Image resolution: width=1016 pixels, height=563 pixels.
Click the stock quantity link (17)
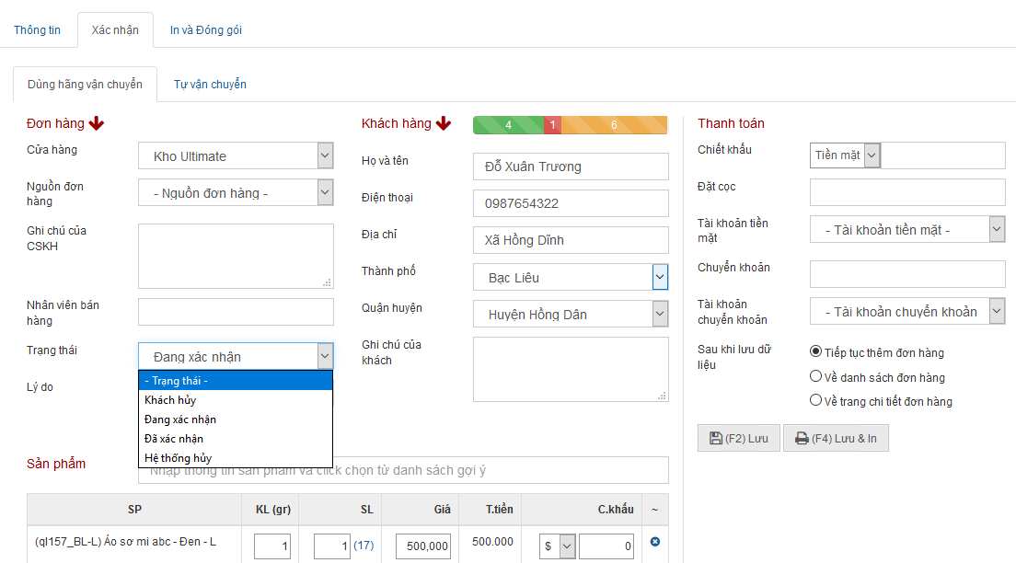click(x=364, y=546)
